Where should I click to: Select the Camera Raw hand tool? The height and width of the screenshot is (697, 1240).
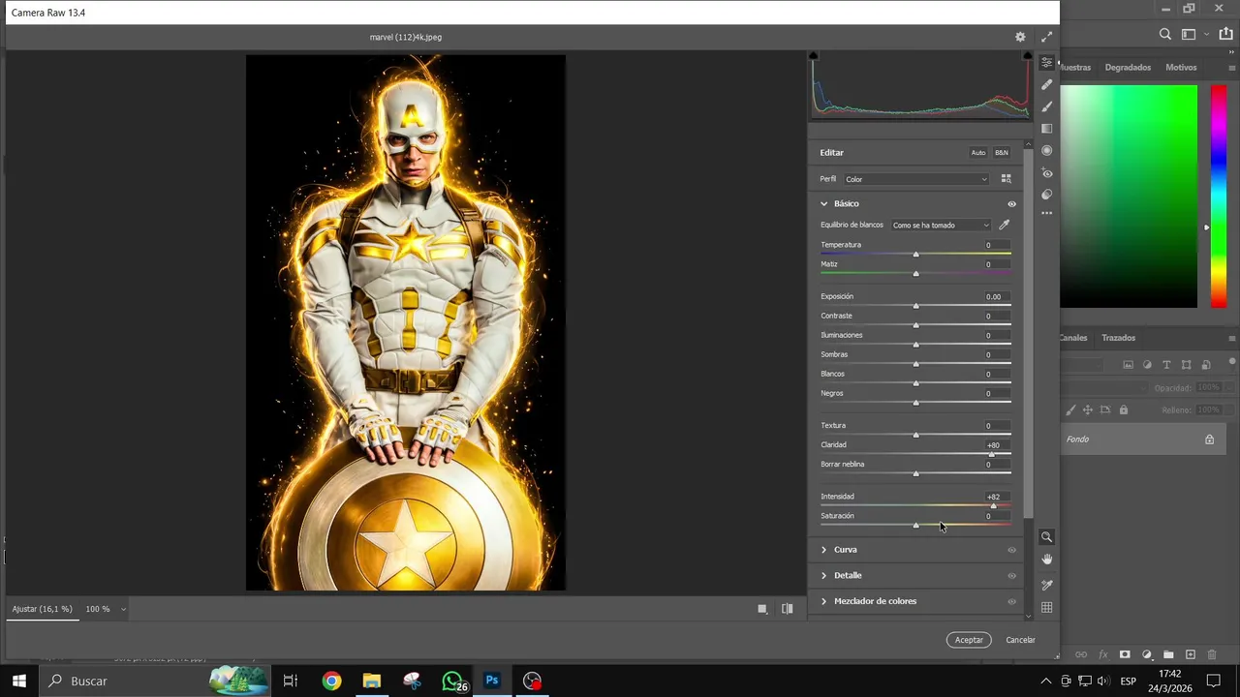[x=1046, y=560]
